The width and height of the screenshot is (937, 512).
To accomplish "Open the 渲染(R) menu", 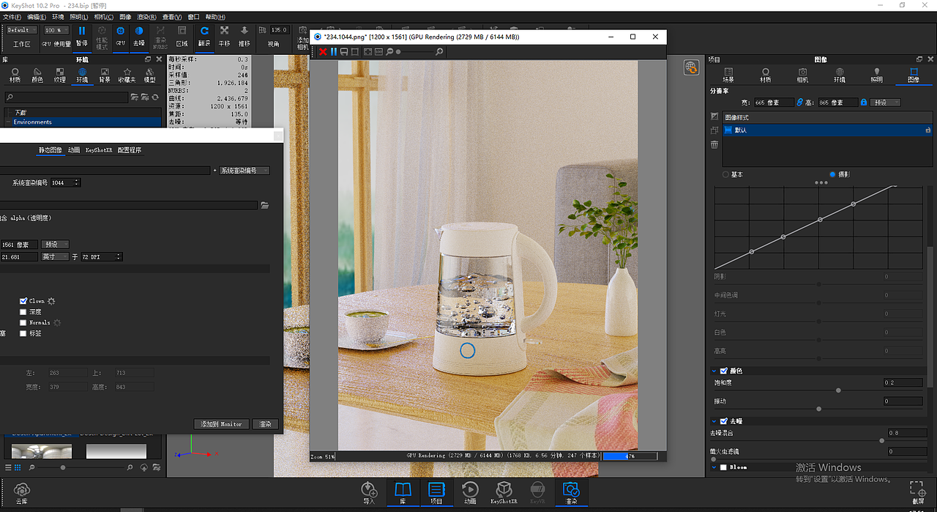I will [x=148, y=16].
